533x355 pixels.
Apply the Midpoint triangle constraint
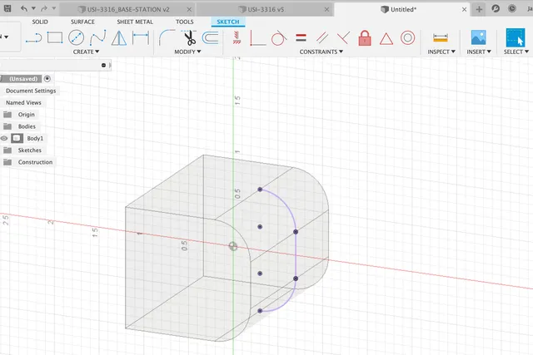click(386, 39)
